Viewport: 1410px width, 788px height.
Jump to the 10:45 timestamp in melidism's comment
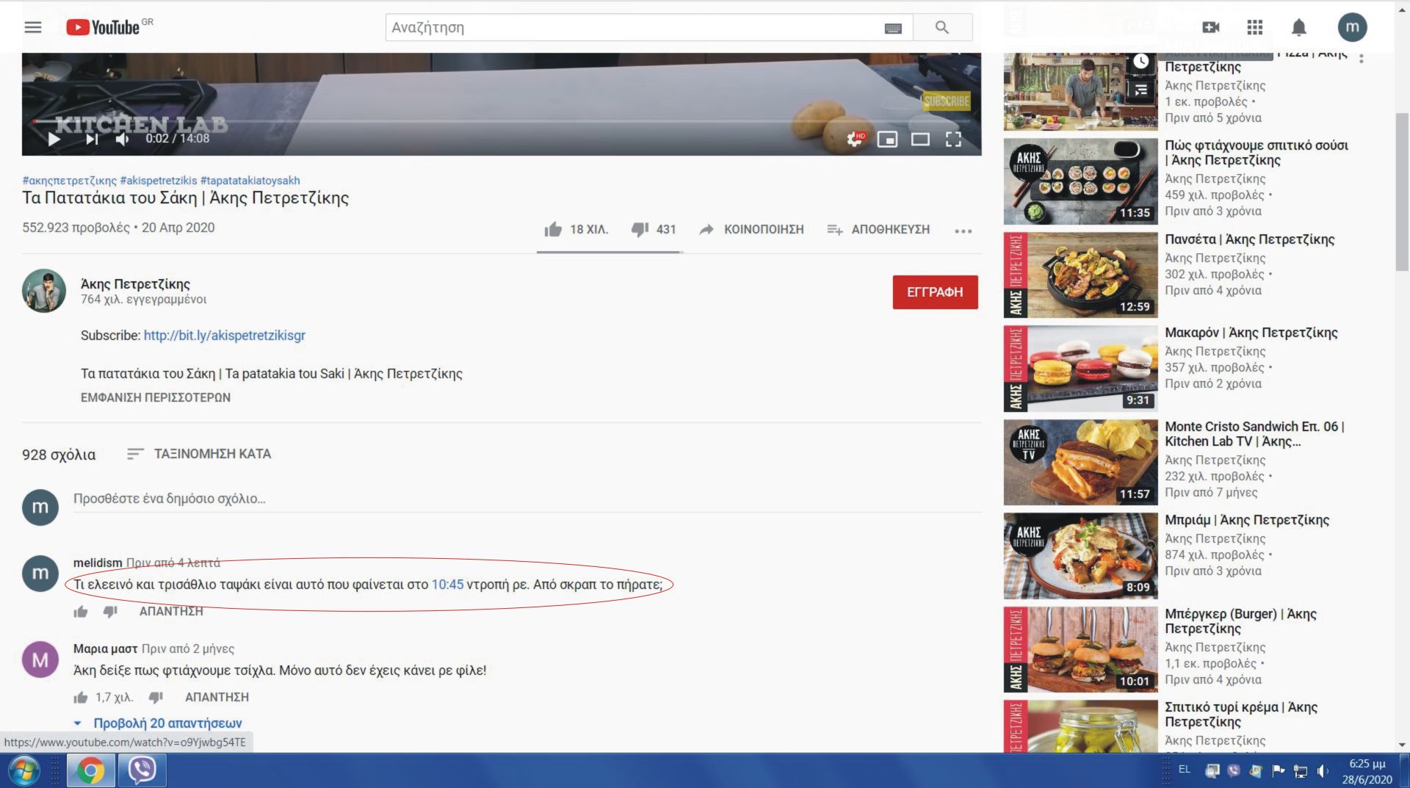point(447,585)
